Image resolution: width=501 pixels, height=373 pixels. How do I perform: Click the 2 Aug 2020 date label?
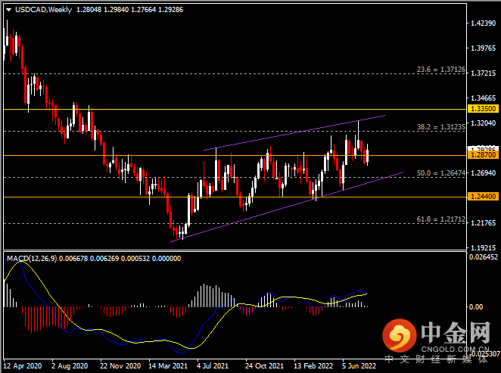(x=70, y=366)
